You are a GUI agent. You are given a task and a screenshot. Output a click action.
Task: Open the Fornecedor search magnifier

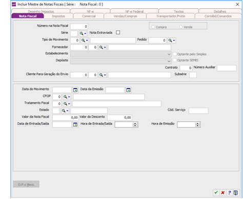pos(103,48)
